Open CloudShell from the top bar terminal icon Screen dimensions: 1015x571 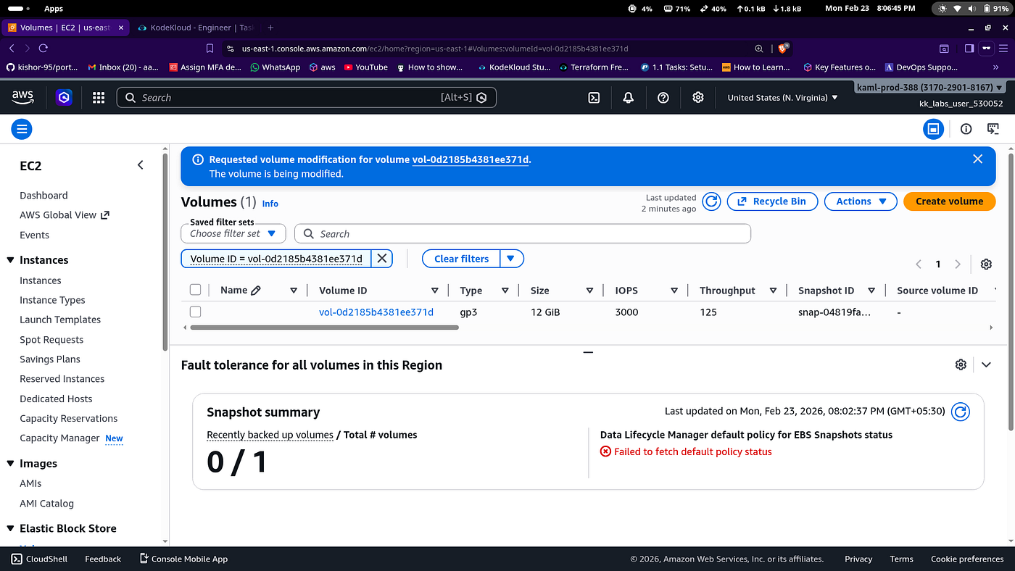point(594,98)
